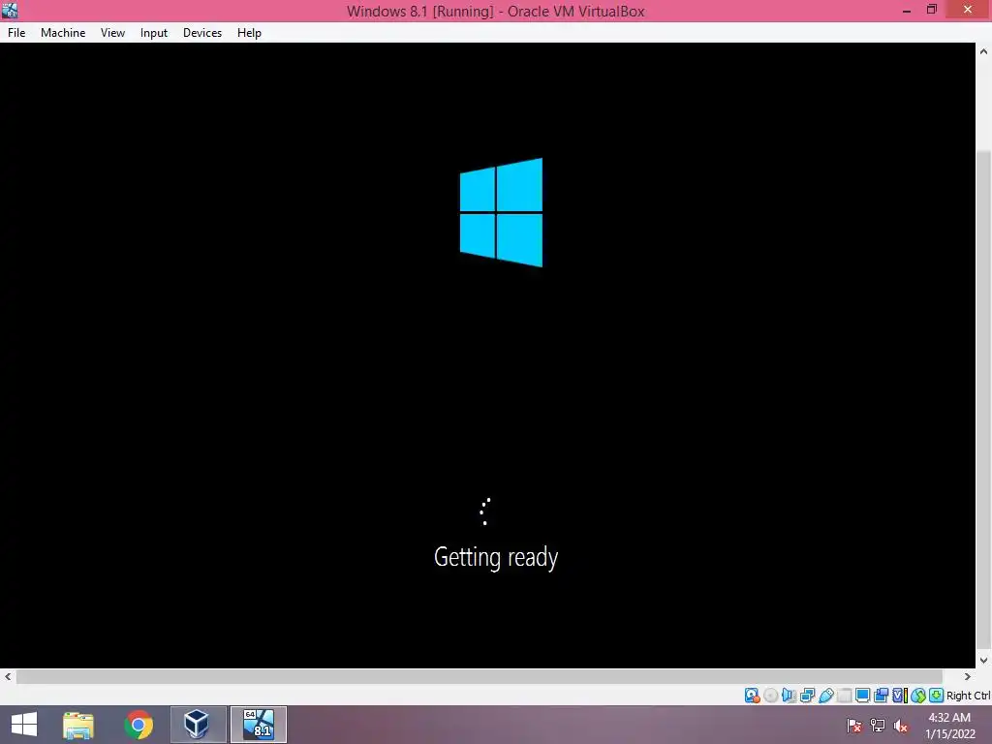The width and height of the screenshot is (992, 744).
Task: Click the optical drive status icon
Action: tap(770, 696)
